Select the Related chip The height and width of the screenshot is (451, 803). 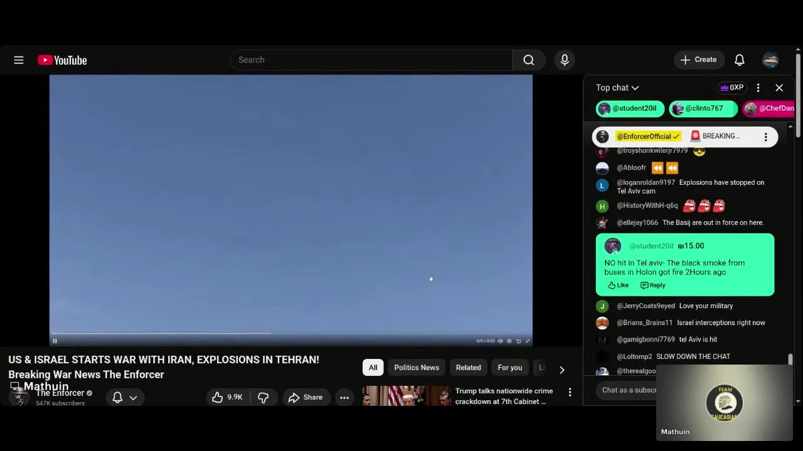click(x=469, y=368)
